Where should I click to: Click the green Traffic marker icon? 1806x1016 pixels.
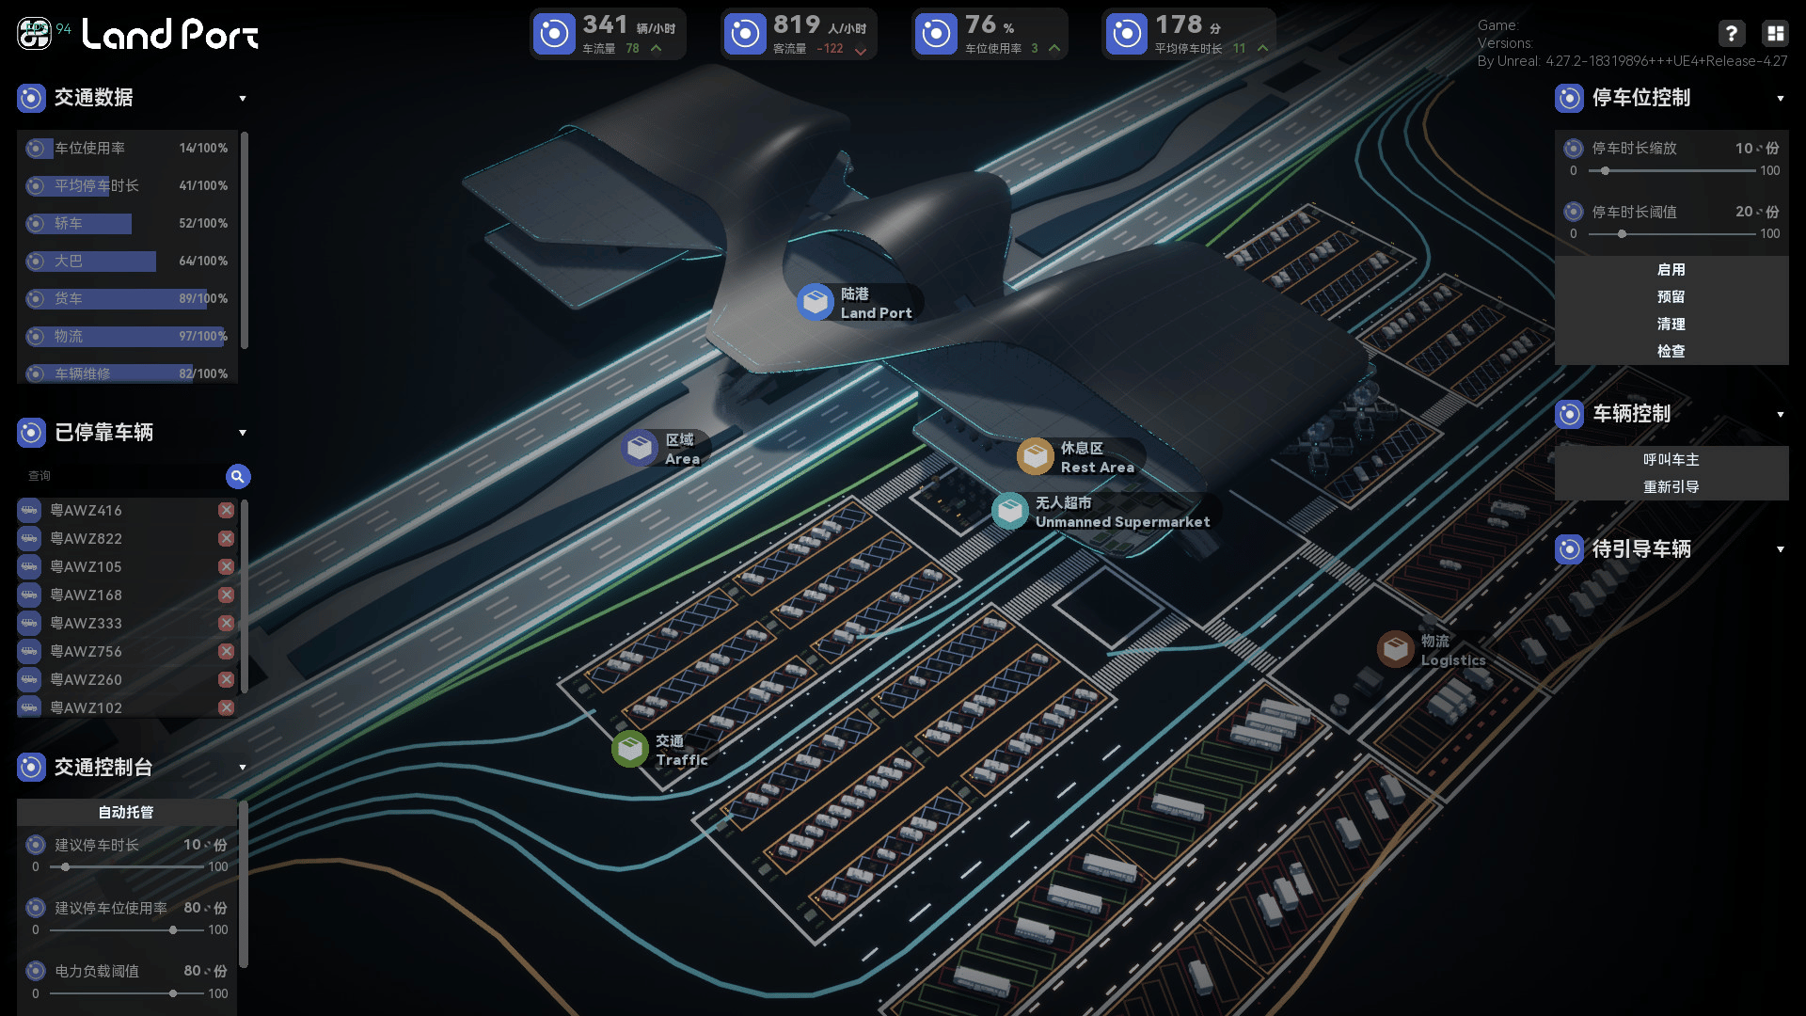[x=630, y=749]
